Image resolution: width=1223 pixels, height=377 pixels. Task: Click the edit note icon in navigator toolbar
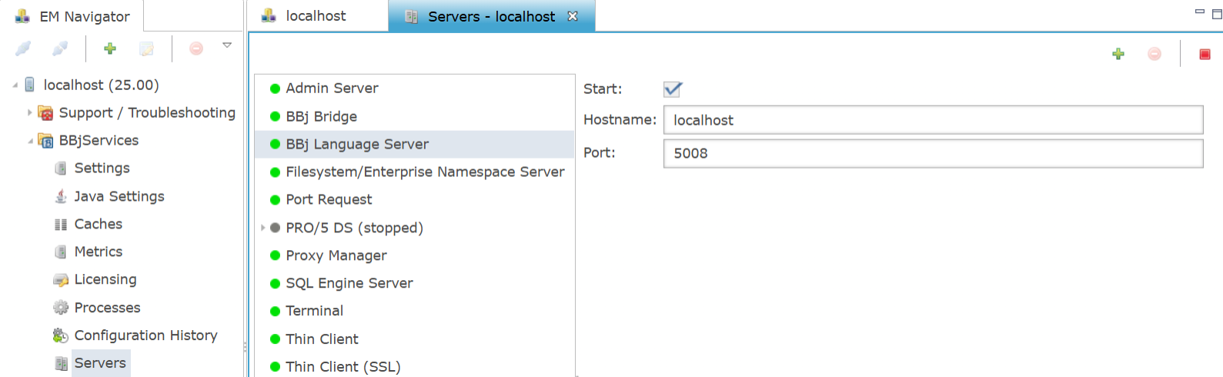146,48
